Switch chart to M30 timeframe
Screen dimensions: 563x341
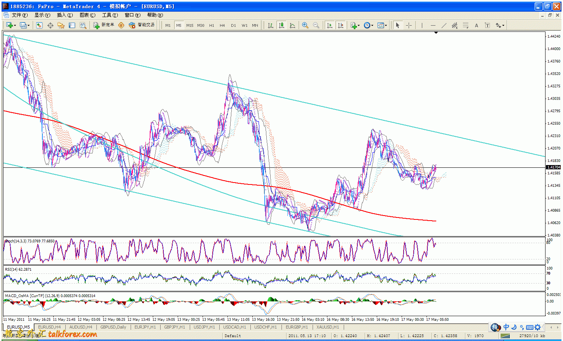tap(201, 25)
